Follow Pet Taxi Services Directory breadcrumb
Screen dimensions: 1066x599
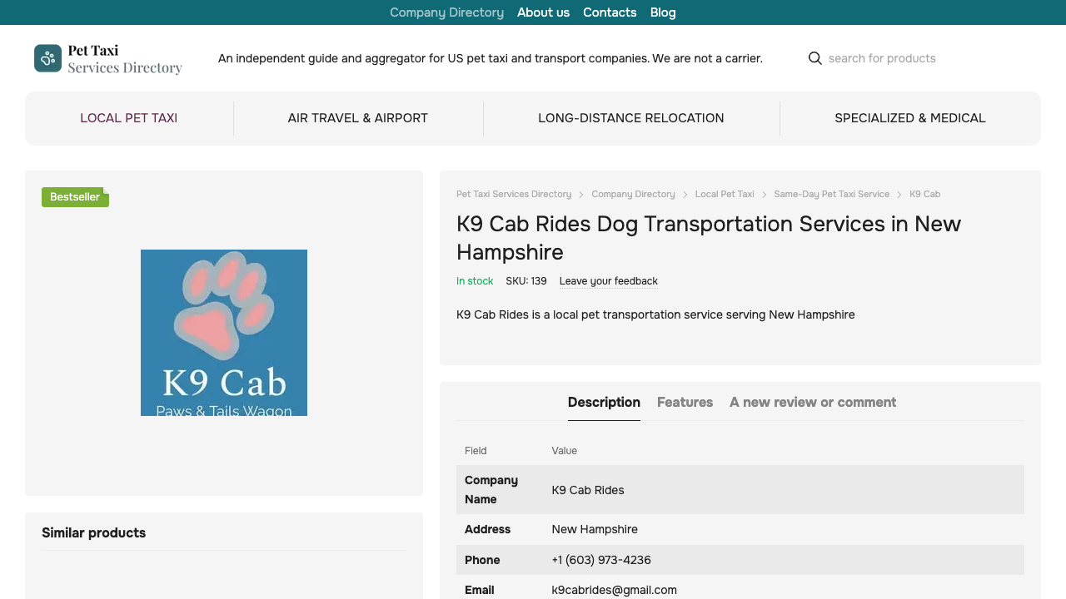click(x=514, y=194)
